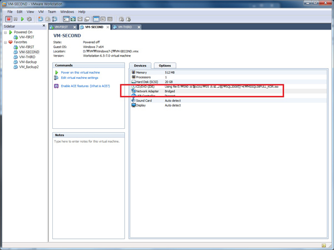Click the Suspend (pause) toolbar icon
This screenshot has height=250, width=334.
16,19
